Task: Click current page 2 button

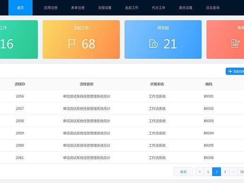Action: point(216,172)
